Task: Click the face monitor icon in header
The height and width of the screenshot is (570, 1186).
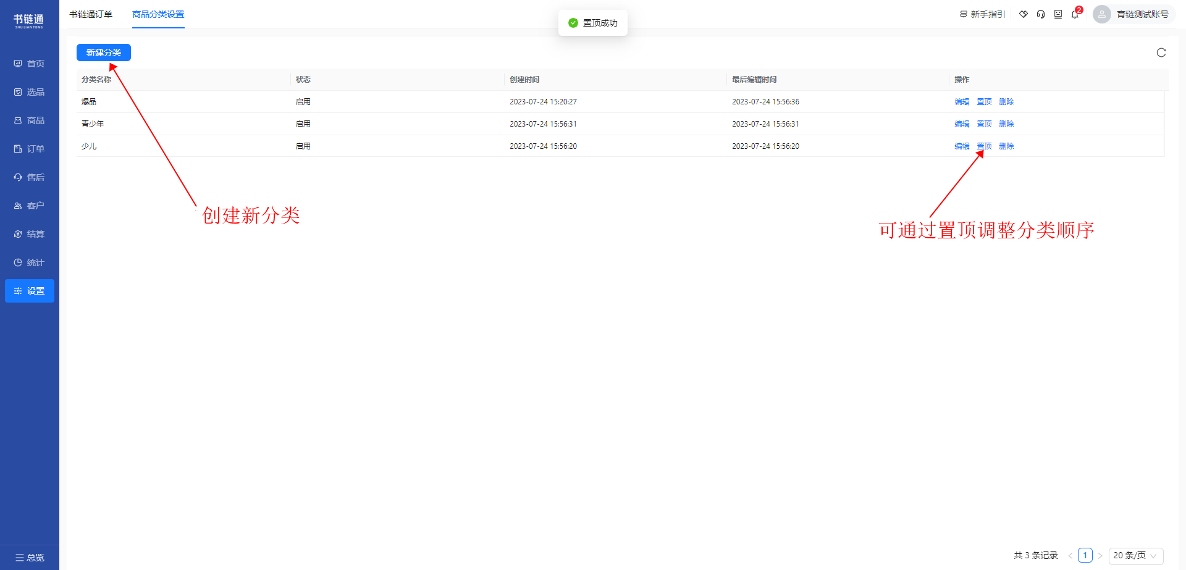Action: pos(1058,14)
